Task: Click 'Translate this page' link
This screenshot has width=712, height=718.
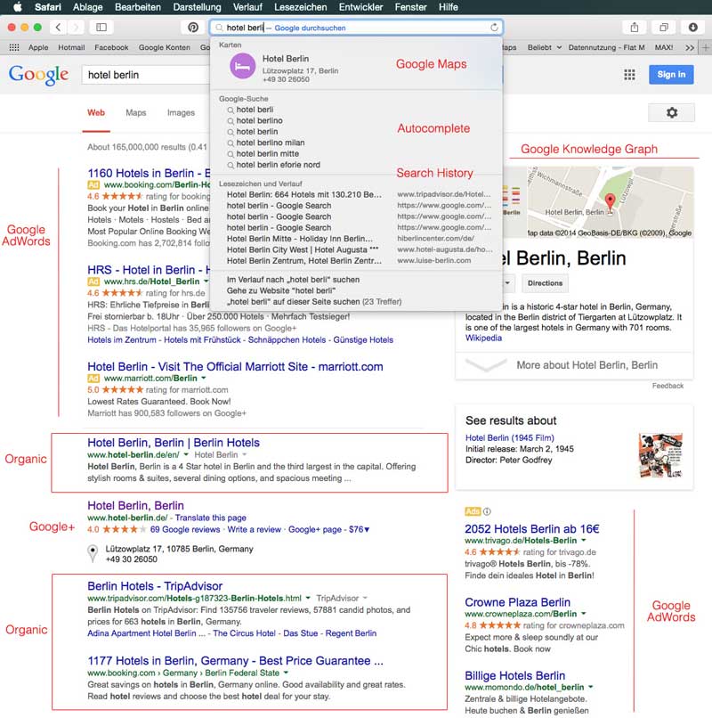Action: click(211, 518)
